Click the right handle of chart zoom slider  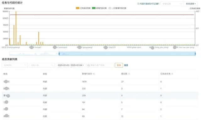click(195, 54)
